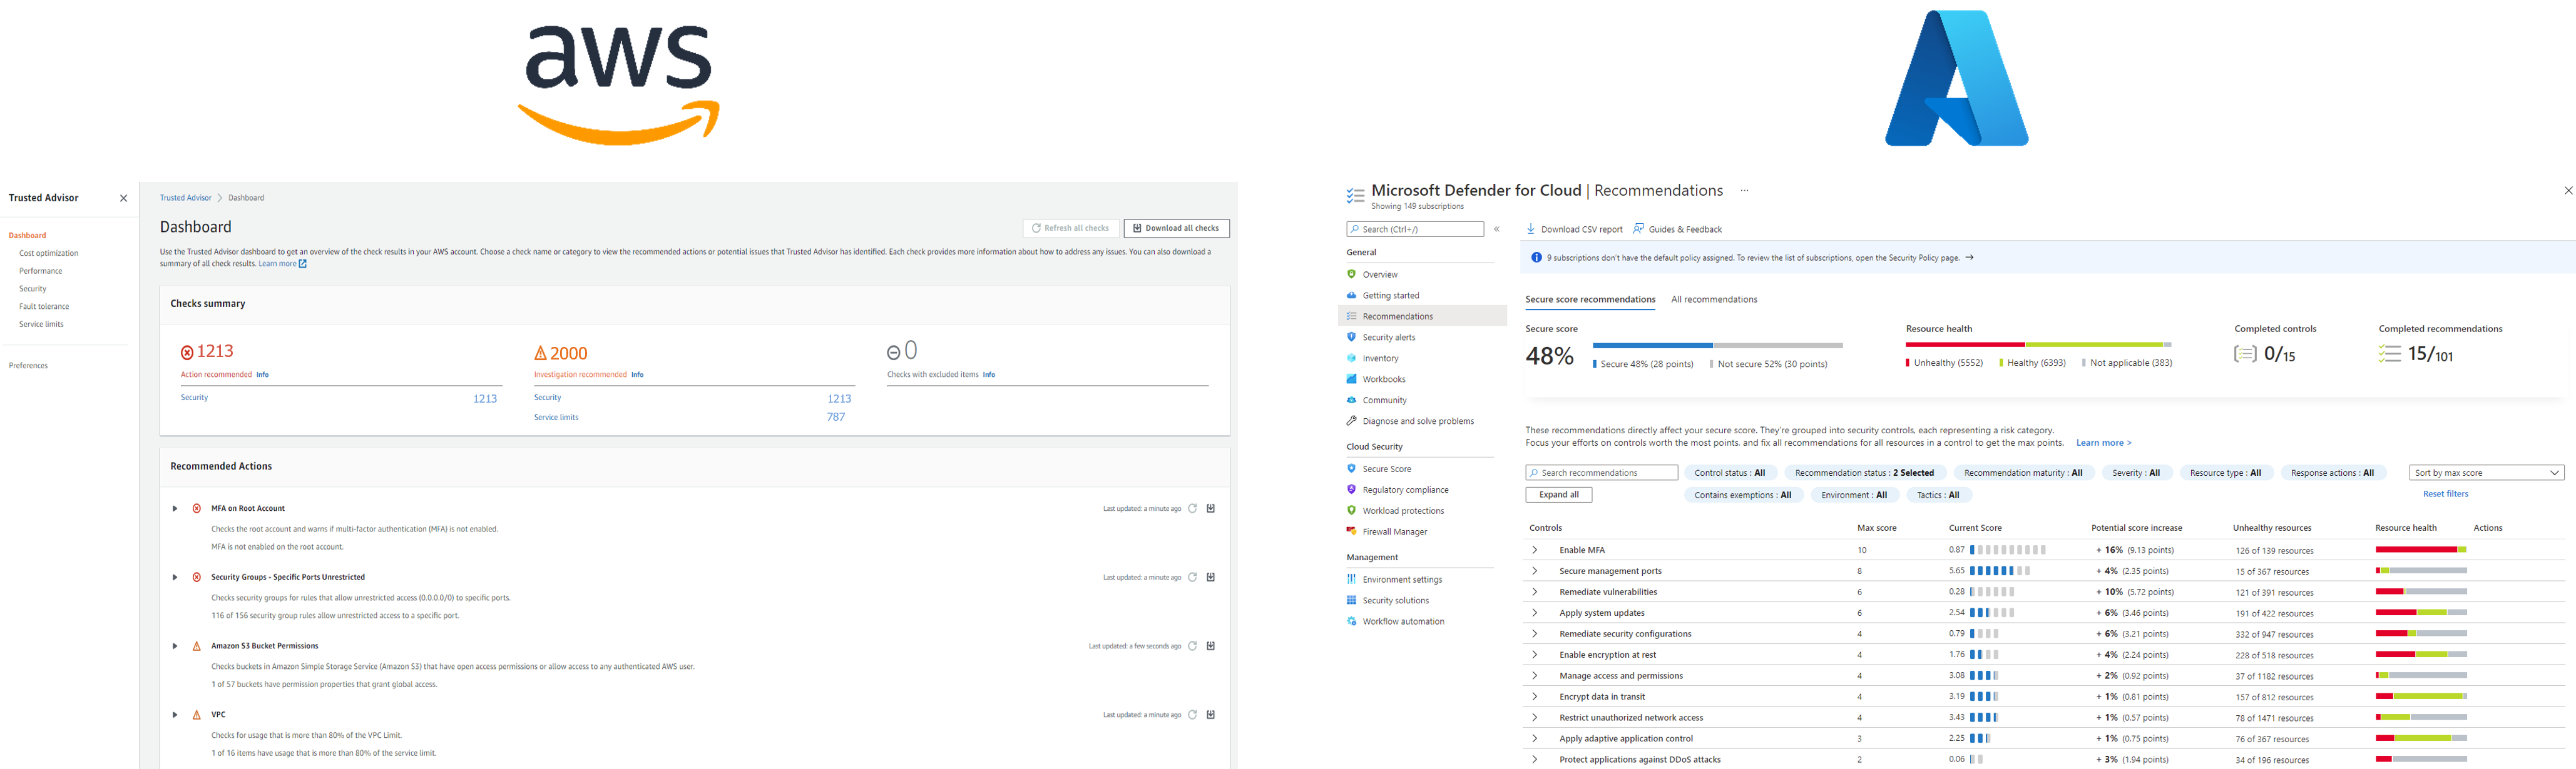
Task: Click Enable MFA resource health bar
Action: (x=2421, y=550)
